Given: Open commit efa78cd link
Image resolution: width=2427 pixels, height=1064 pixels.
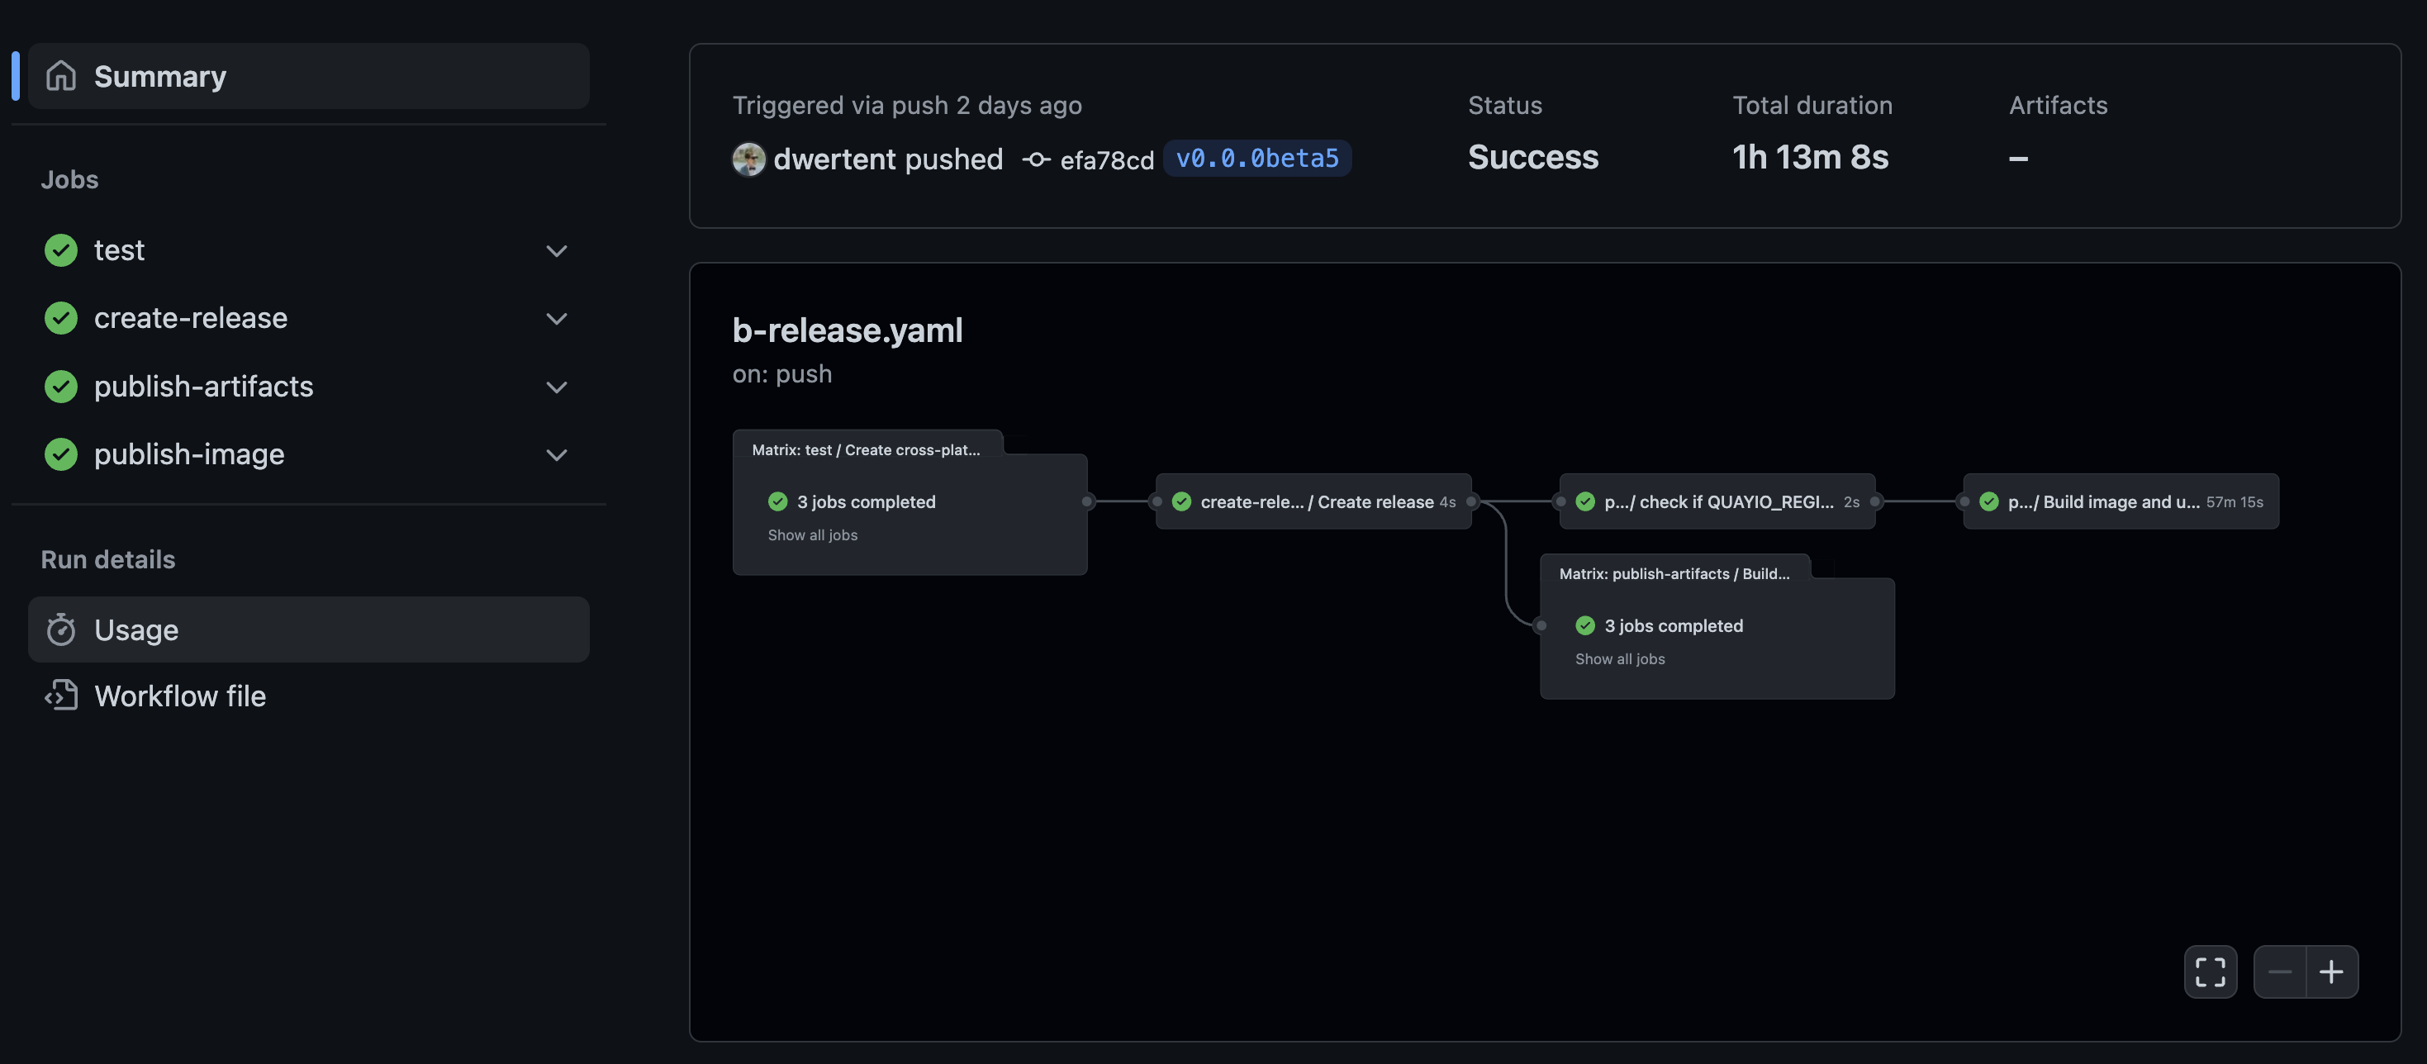Looking at the screenshot, I should click(1107, 160).
